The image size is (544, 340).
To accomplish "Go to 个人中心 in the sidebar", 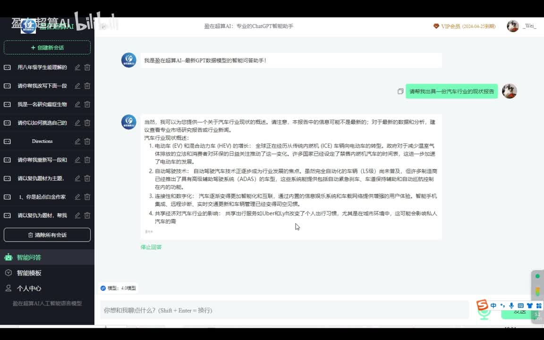I will (x=29, y=289).
